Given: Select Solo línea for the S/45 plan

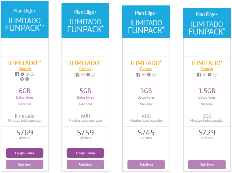Looking at the screenshot, I should [146, 165].
